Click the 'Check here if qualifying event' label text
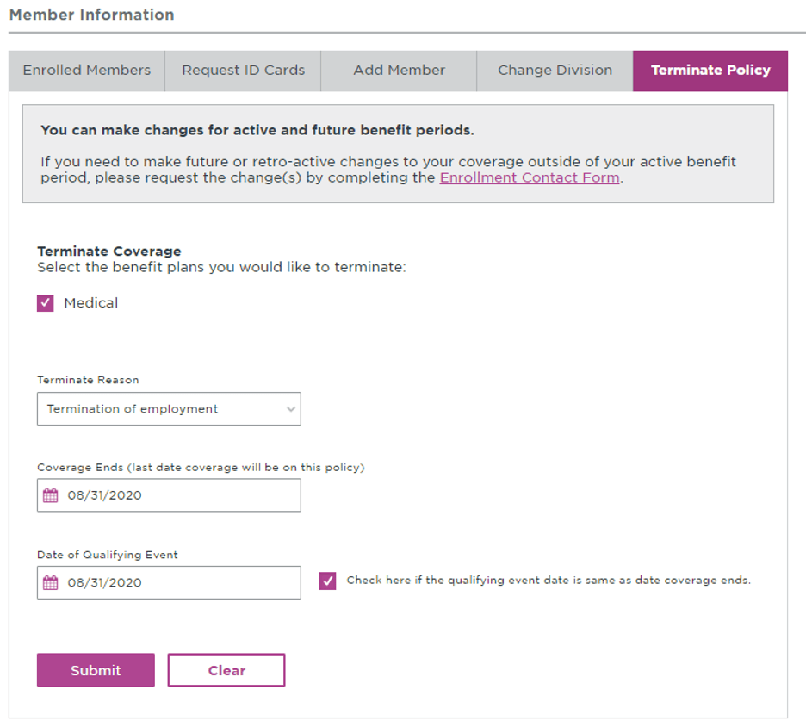The height and width of the screenshot is (727, 806). click(x=549, y=581)
